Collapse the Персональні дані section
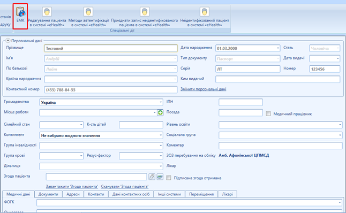346x213 pixels. click(x=8, y=41)
